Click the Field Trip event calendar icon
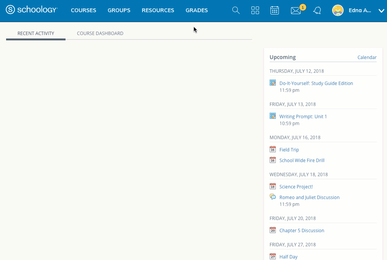The image size is (387, 260). click(x=273, y=150)
